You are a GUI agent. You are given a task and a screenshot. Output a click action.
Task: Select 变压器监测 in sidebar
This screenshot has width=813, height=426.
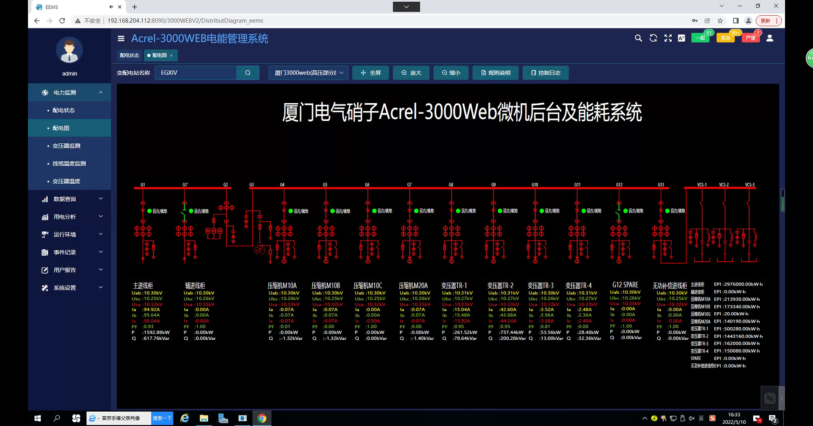point(67,146)
